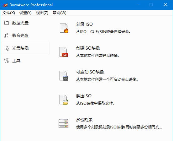This screenshot has height=141, width=173.
Task: Click the wrench tools icon beside 工具
Action: [6, 61]
